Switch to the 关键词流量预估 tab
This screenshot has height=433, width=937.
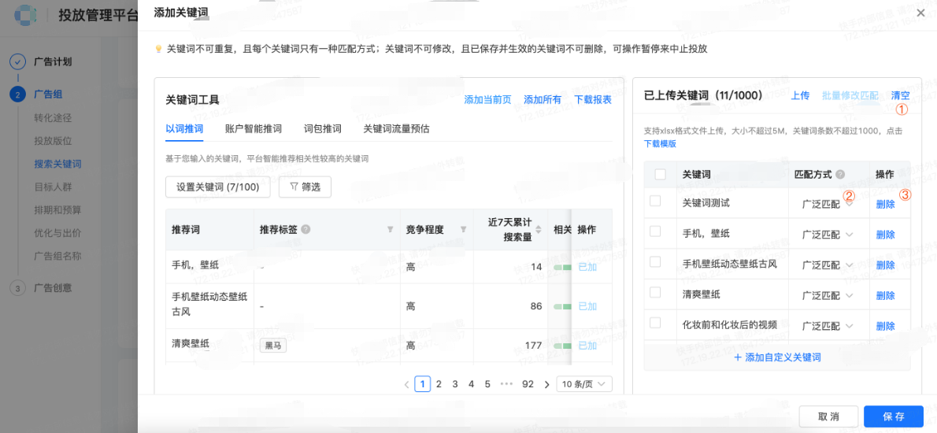(396, 128)
